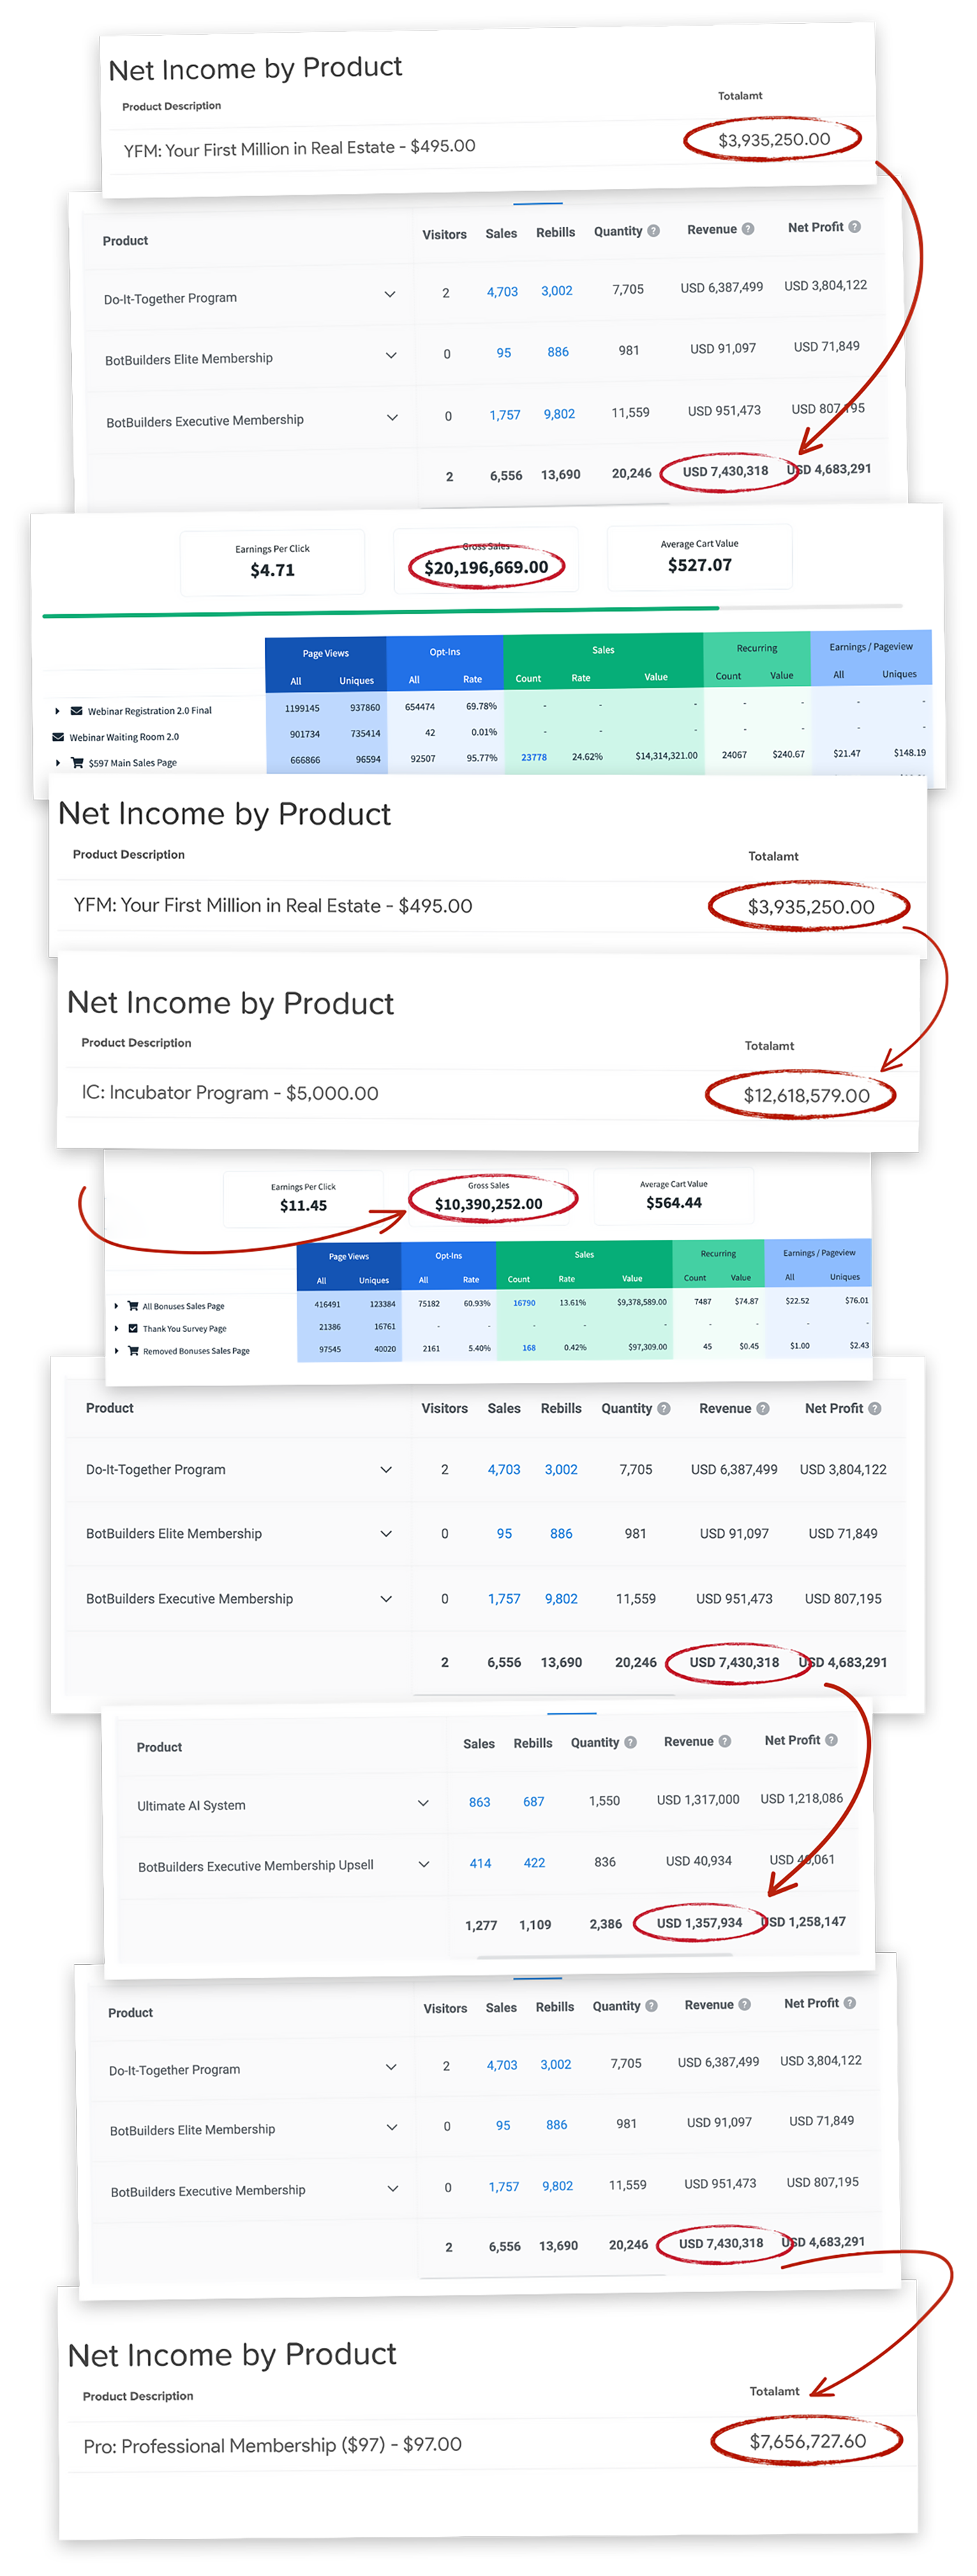Expand the Ultimate AI System product chevron
977x2576 pixels.
click(423, 1803)
